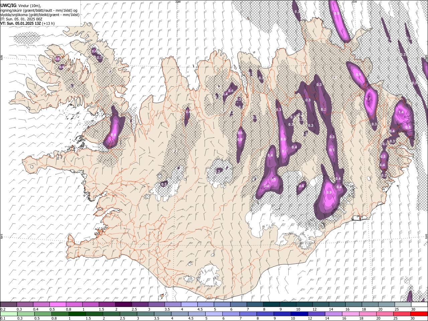Click the 1.4 precipitation value on the map
Viewport: 428px width, 321px height.
[401, 112]
